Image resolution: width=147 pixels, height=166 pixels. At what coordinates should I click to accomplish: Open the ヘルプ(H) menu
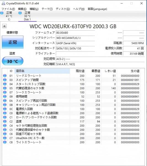click(79, 9)
